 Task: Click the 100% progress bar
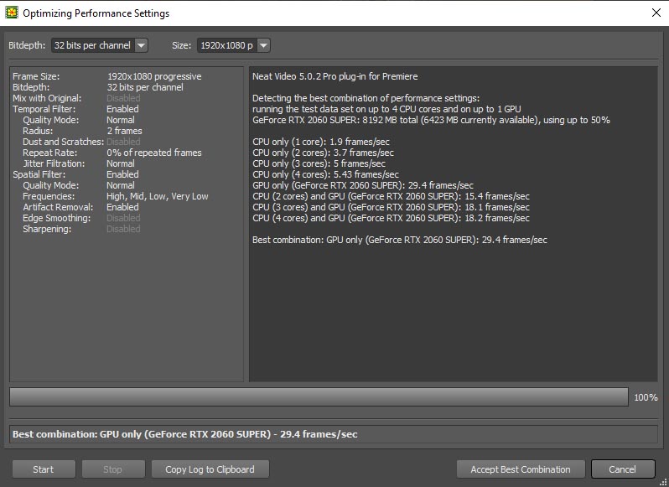tap(319, 397)
